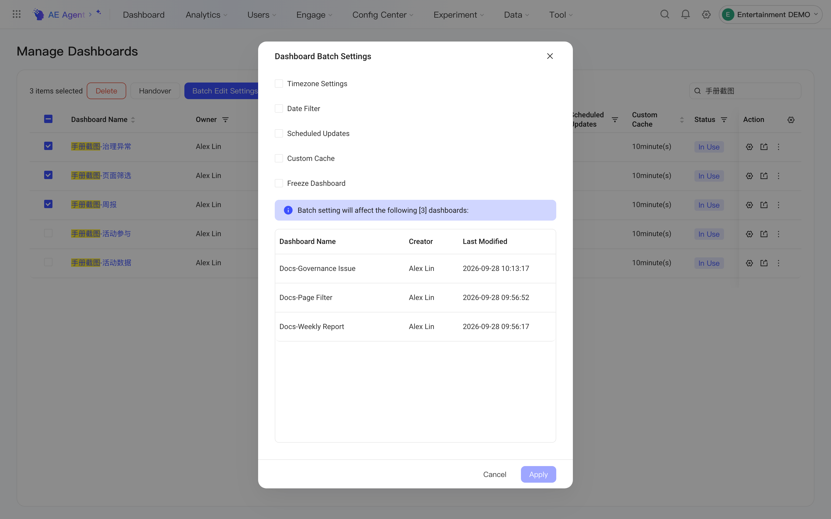Open settings gear for 手册截图-页面筛选 row
Screen dimensions: 831x519
pos(749,176)
